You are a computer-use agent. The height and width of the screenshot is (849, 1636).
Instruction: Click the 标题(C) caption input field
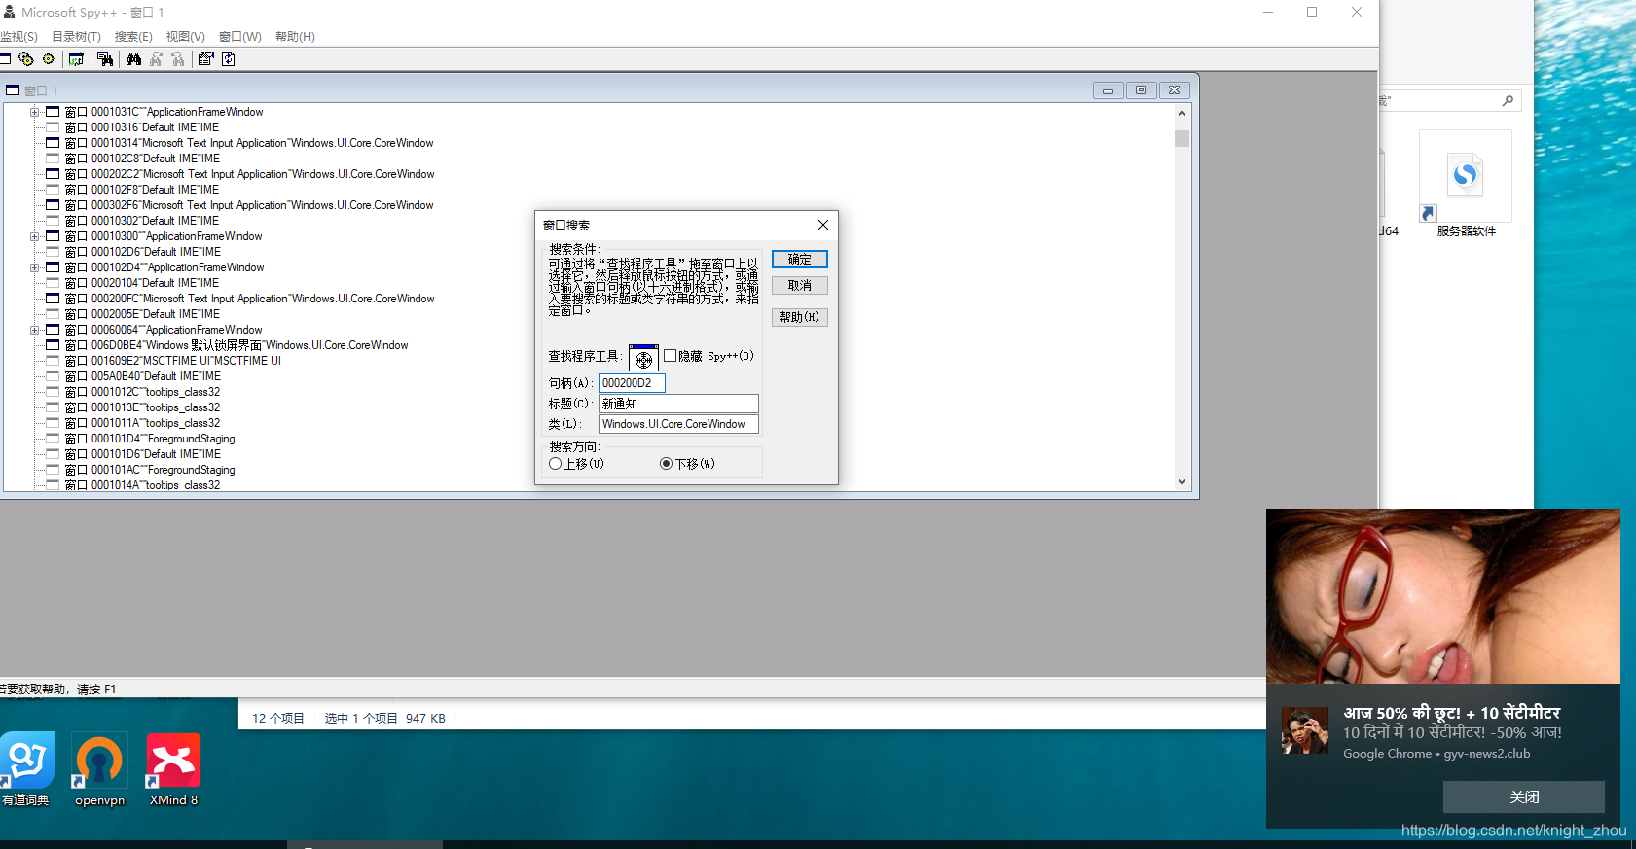click(678, 404)
